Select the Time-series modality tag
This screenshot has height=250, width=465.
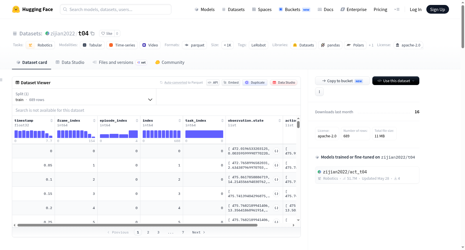coord(122,45)
